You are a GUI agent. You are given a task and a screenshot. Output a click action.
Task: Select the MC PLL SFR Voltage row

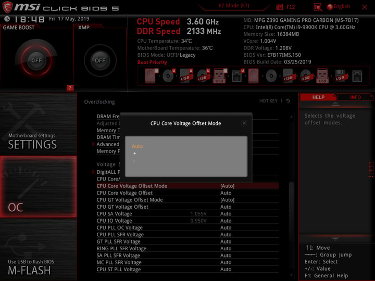(187, 262)
